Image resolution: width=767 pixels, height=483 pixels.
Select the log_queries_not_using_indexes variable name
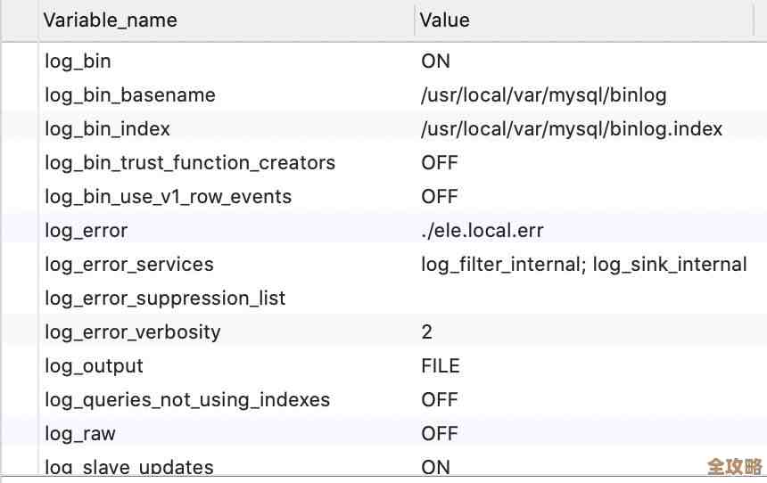(x=187, y=400)
